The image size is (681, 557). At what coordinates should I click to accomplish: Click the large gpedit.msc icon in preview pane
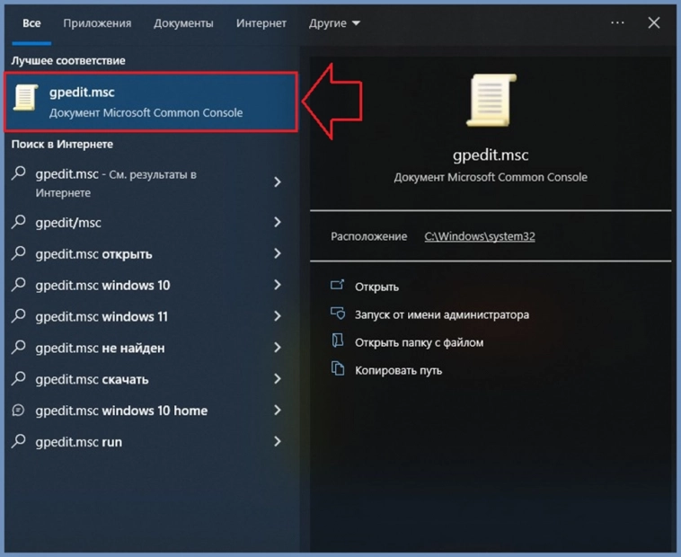point(491,101)
